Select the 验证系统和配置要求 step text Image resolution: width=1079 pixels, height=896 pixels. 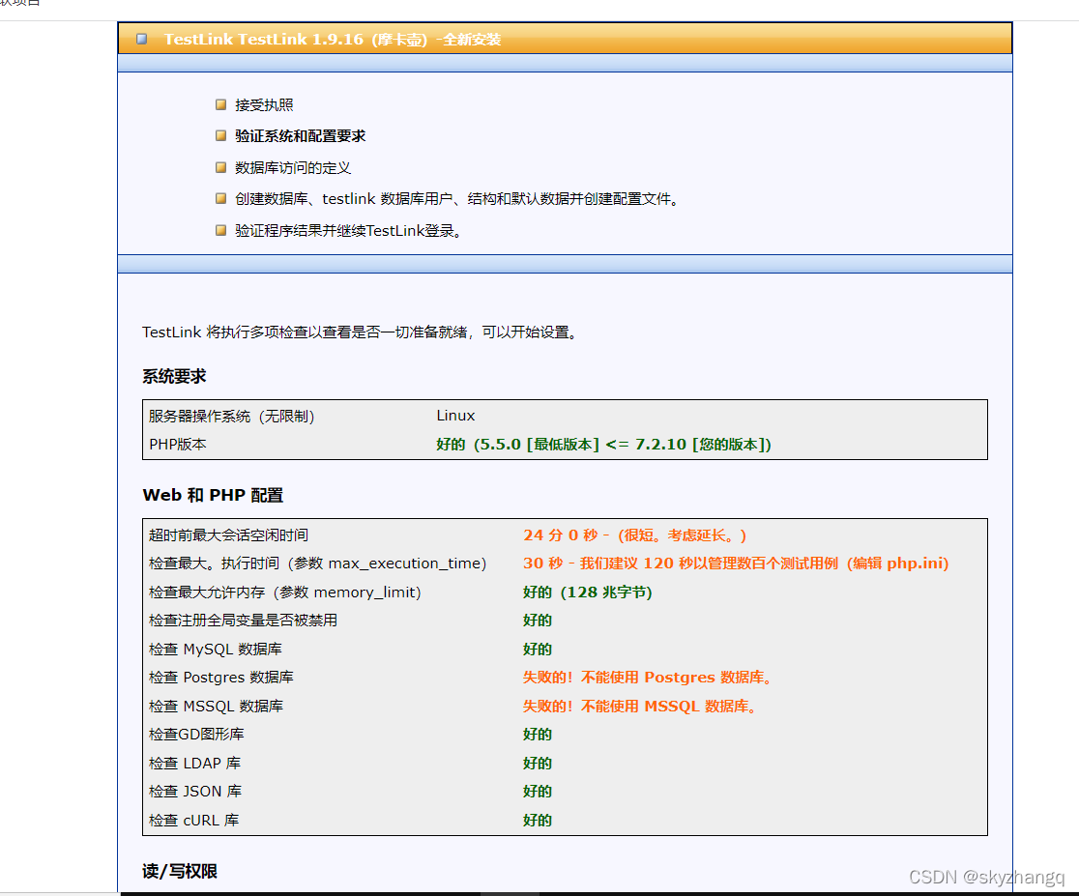point(300,135)
